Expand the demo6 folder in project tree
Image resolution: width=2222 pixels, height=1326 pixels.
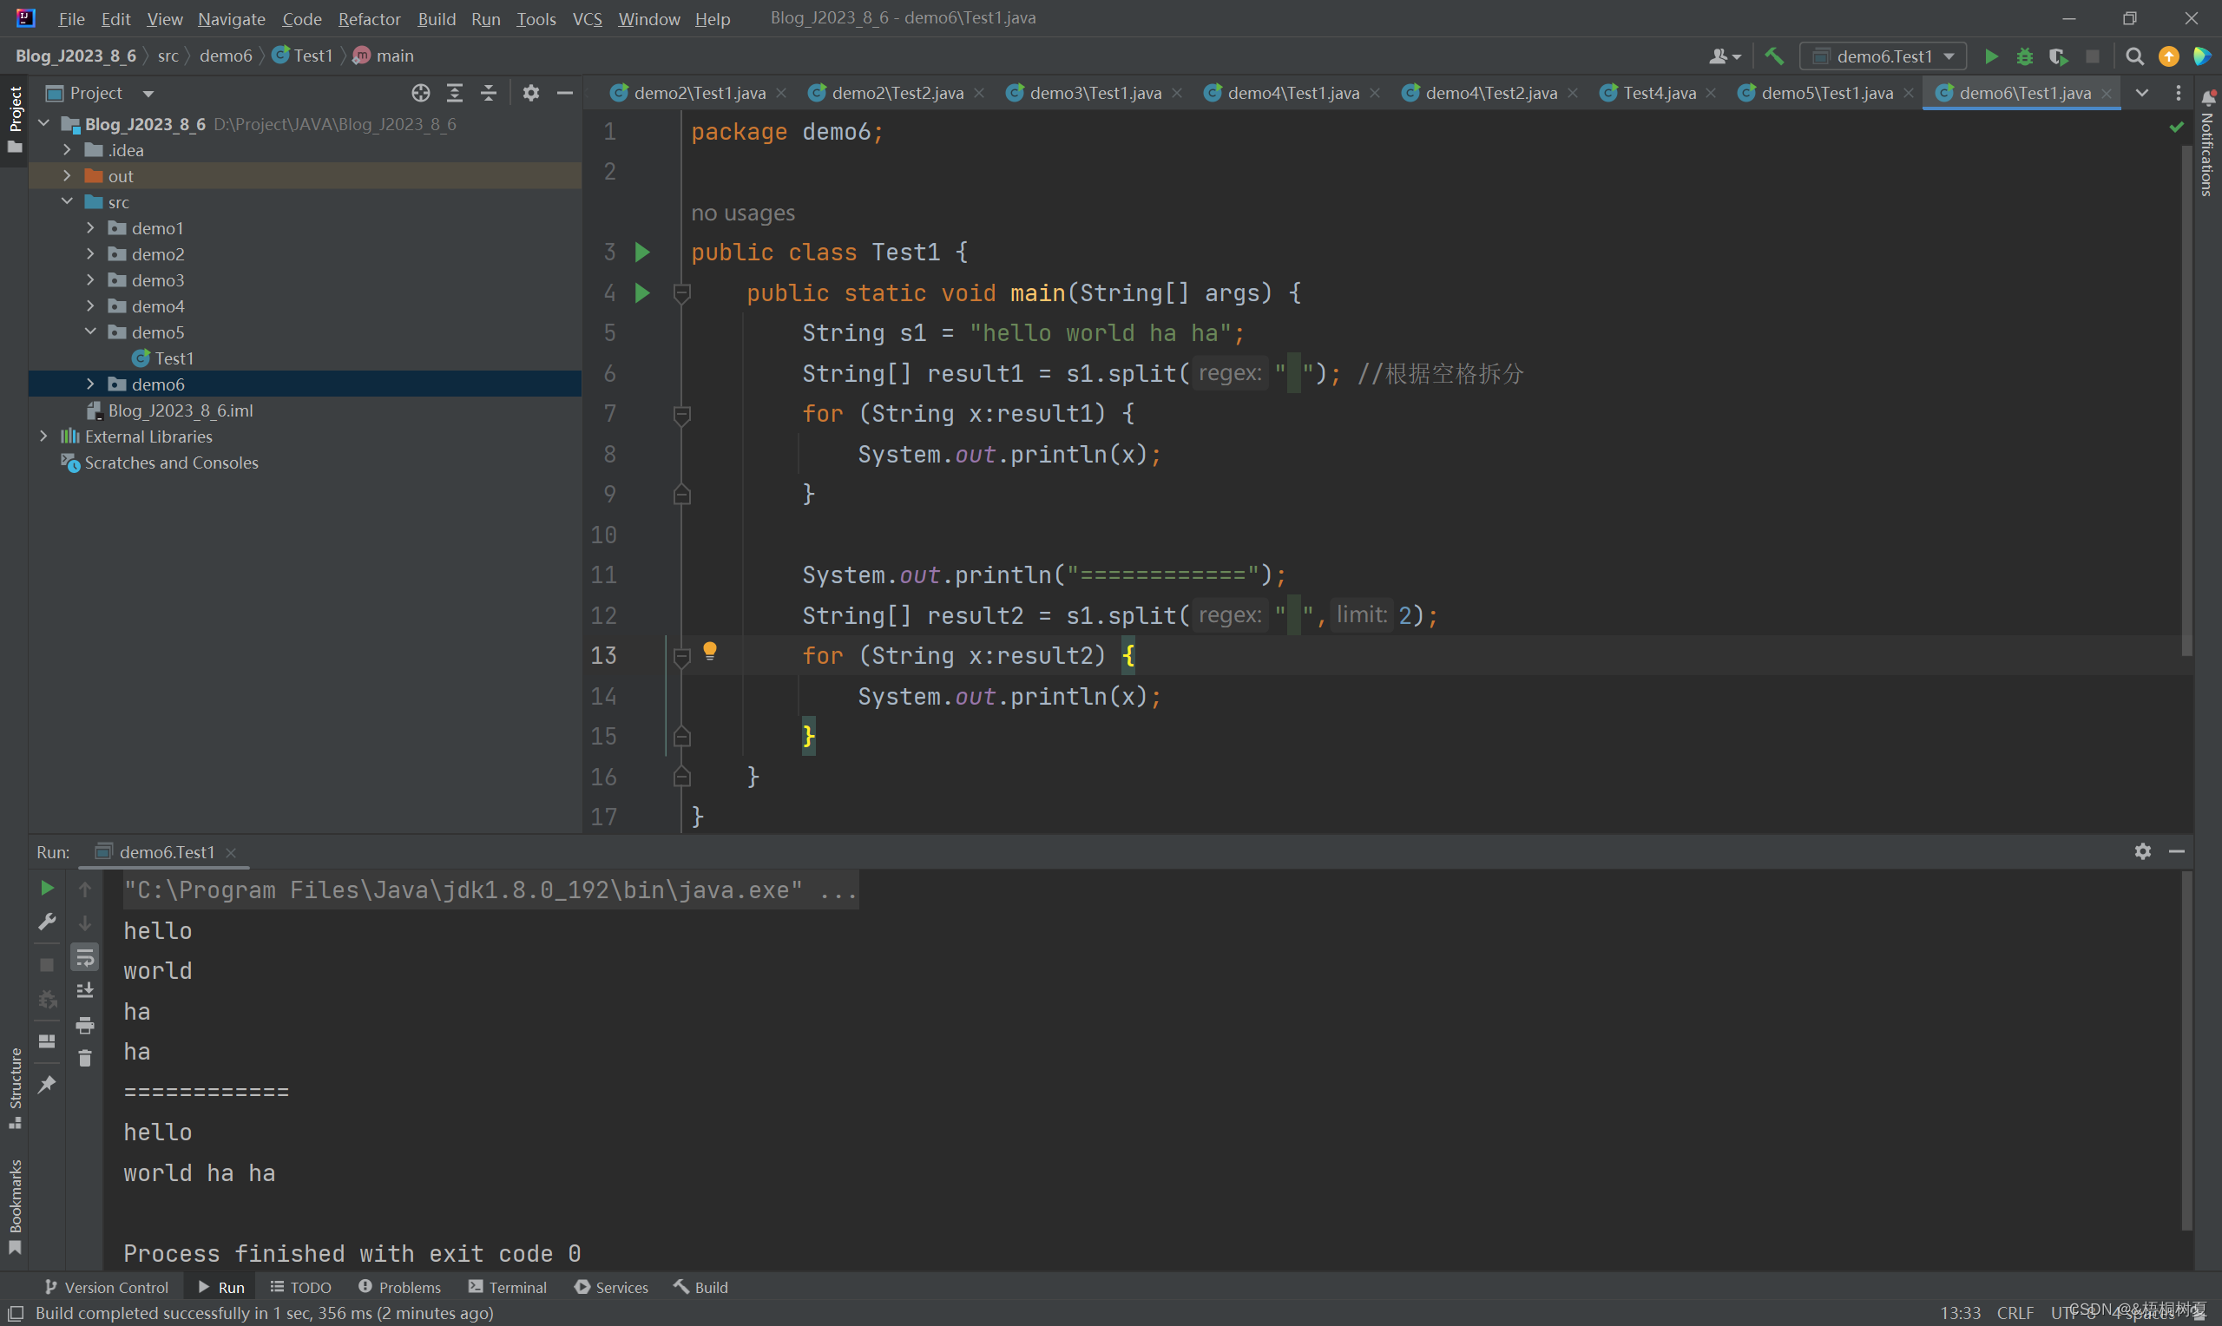click(x=90, y=384)
